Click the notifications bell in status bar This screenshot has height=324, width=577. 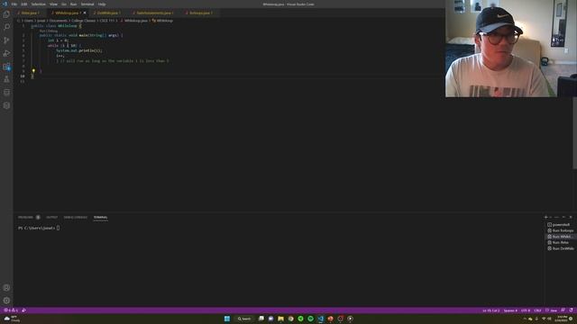coord(571,310)
